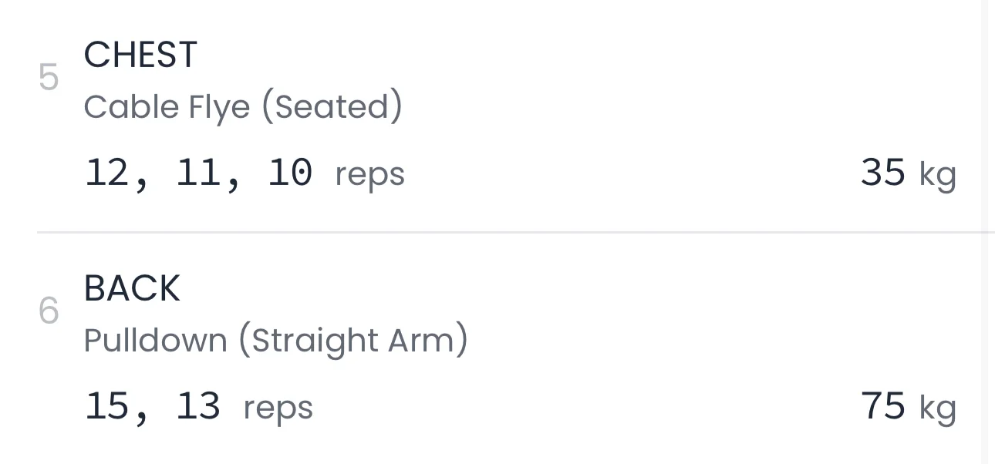995x464 pixels.
Task: Select the 75 weight value
Action: pos(883,406)
